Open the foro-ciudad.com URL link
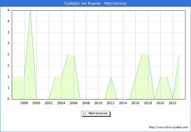 [168, 127]
